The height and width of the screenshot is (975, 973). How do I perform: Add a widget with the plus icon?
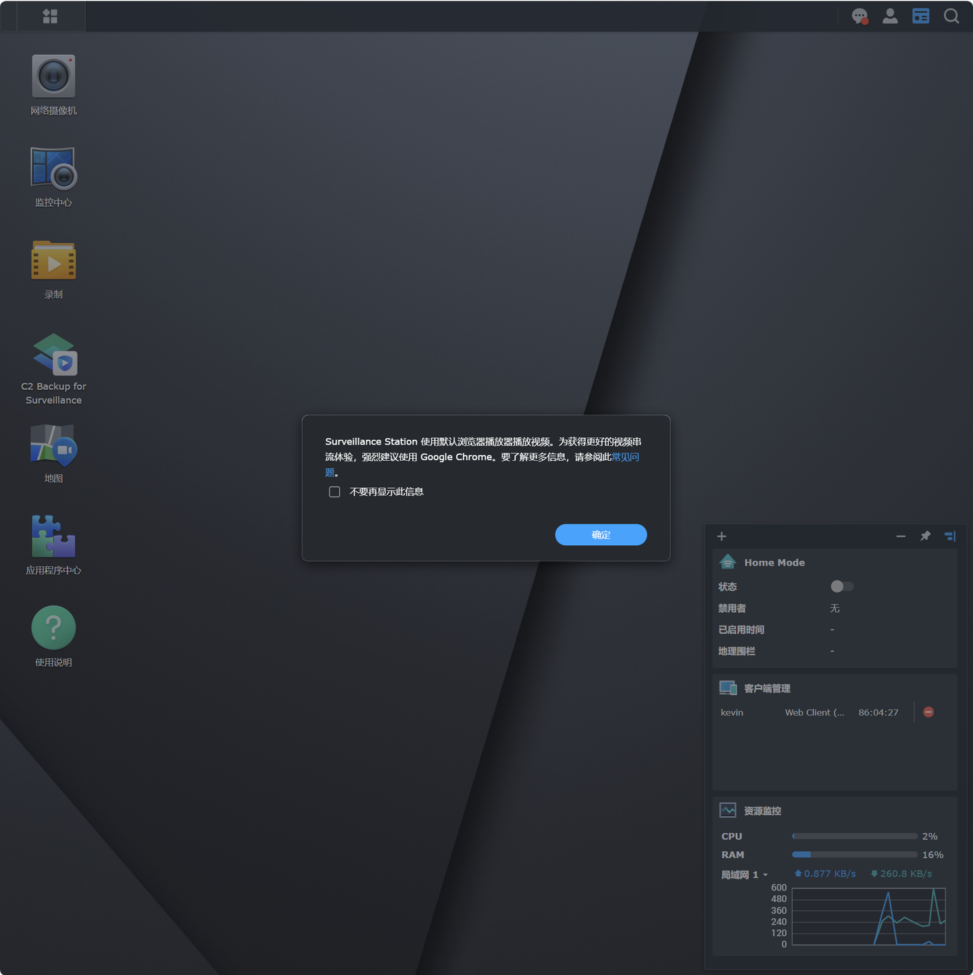(722, 536)
